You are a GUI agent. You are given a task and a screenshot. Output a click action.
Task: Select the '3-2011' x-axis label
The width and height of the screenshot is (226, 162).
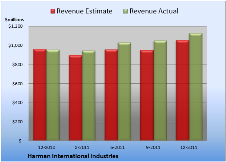coord(82,147)
